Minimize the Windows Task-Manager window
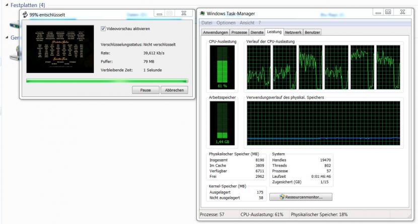 coord(378,12)
